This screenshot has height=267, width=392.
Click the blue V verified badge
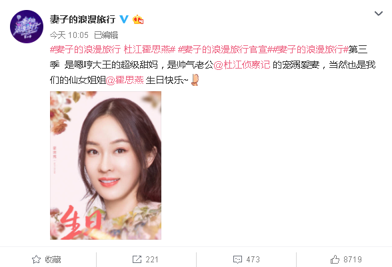(x=124, y=19)
